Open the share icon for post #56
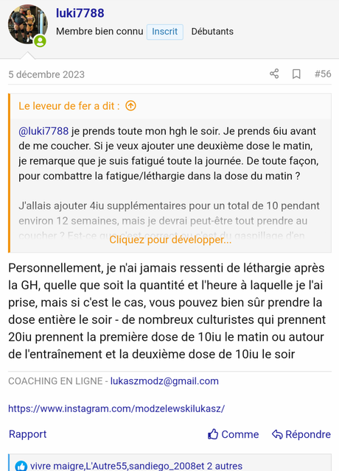Screen dimensions: 339x471 click(x=274, y=74)
